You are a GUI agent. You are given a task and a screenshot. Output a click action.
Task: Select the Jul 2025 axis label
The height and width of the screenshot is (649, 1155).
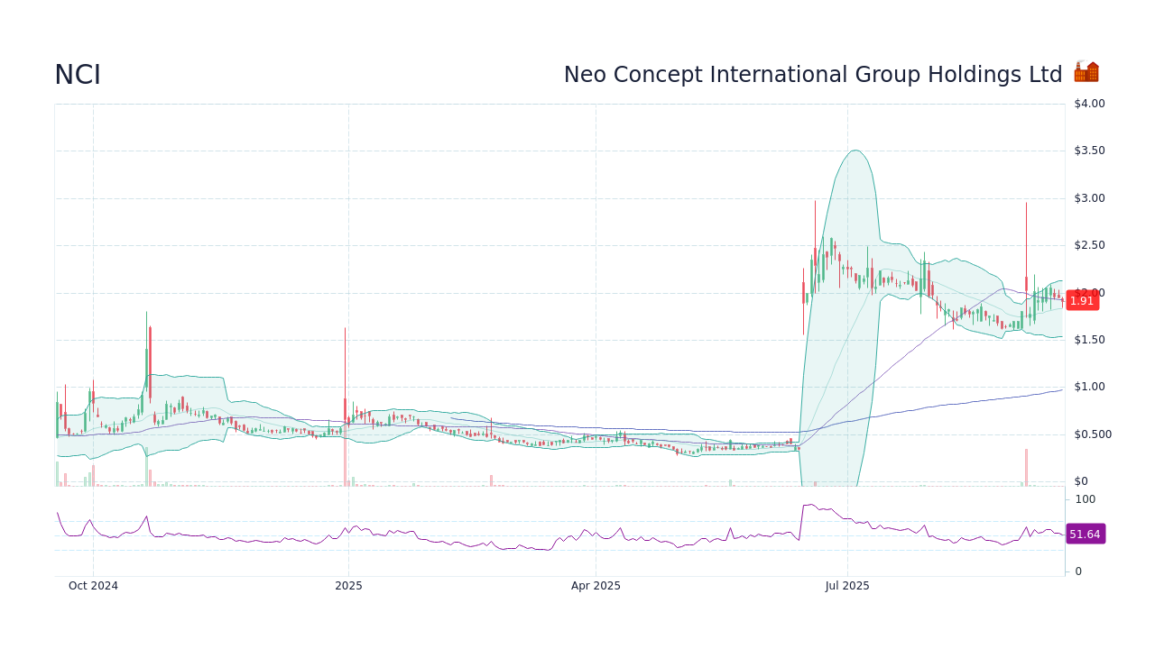pyautogui.click(x=846, y=585)
